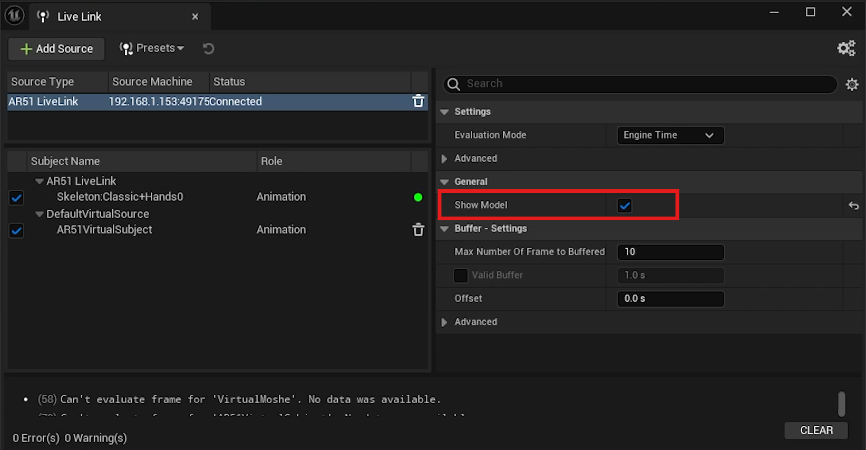Click the search magnifier icon

coord(453,84)
